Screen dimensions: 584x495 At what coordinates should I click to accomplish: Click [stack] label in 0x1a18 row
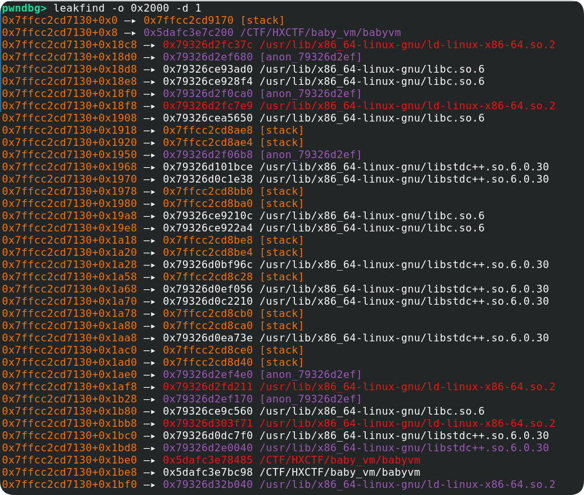tap(282, 240)
